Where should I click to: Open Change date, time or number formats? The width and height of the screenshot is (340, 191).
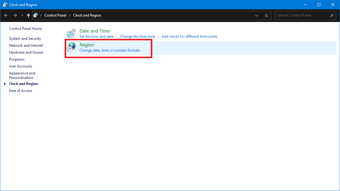click(110, 50)
